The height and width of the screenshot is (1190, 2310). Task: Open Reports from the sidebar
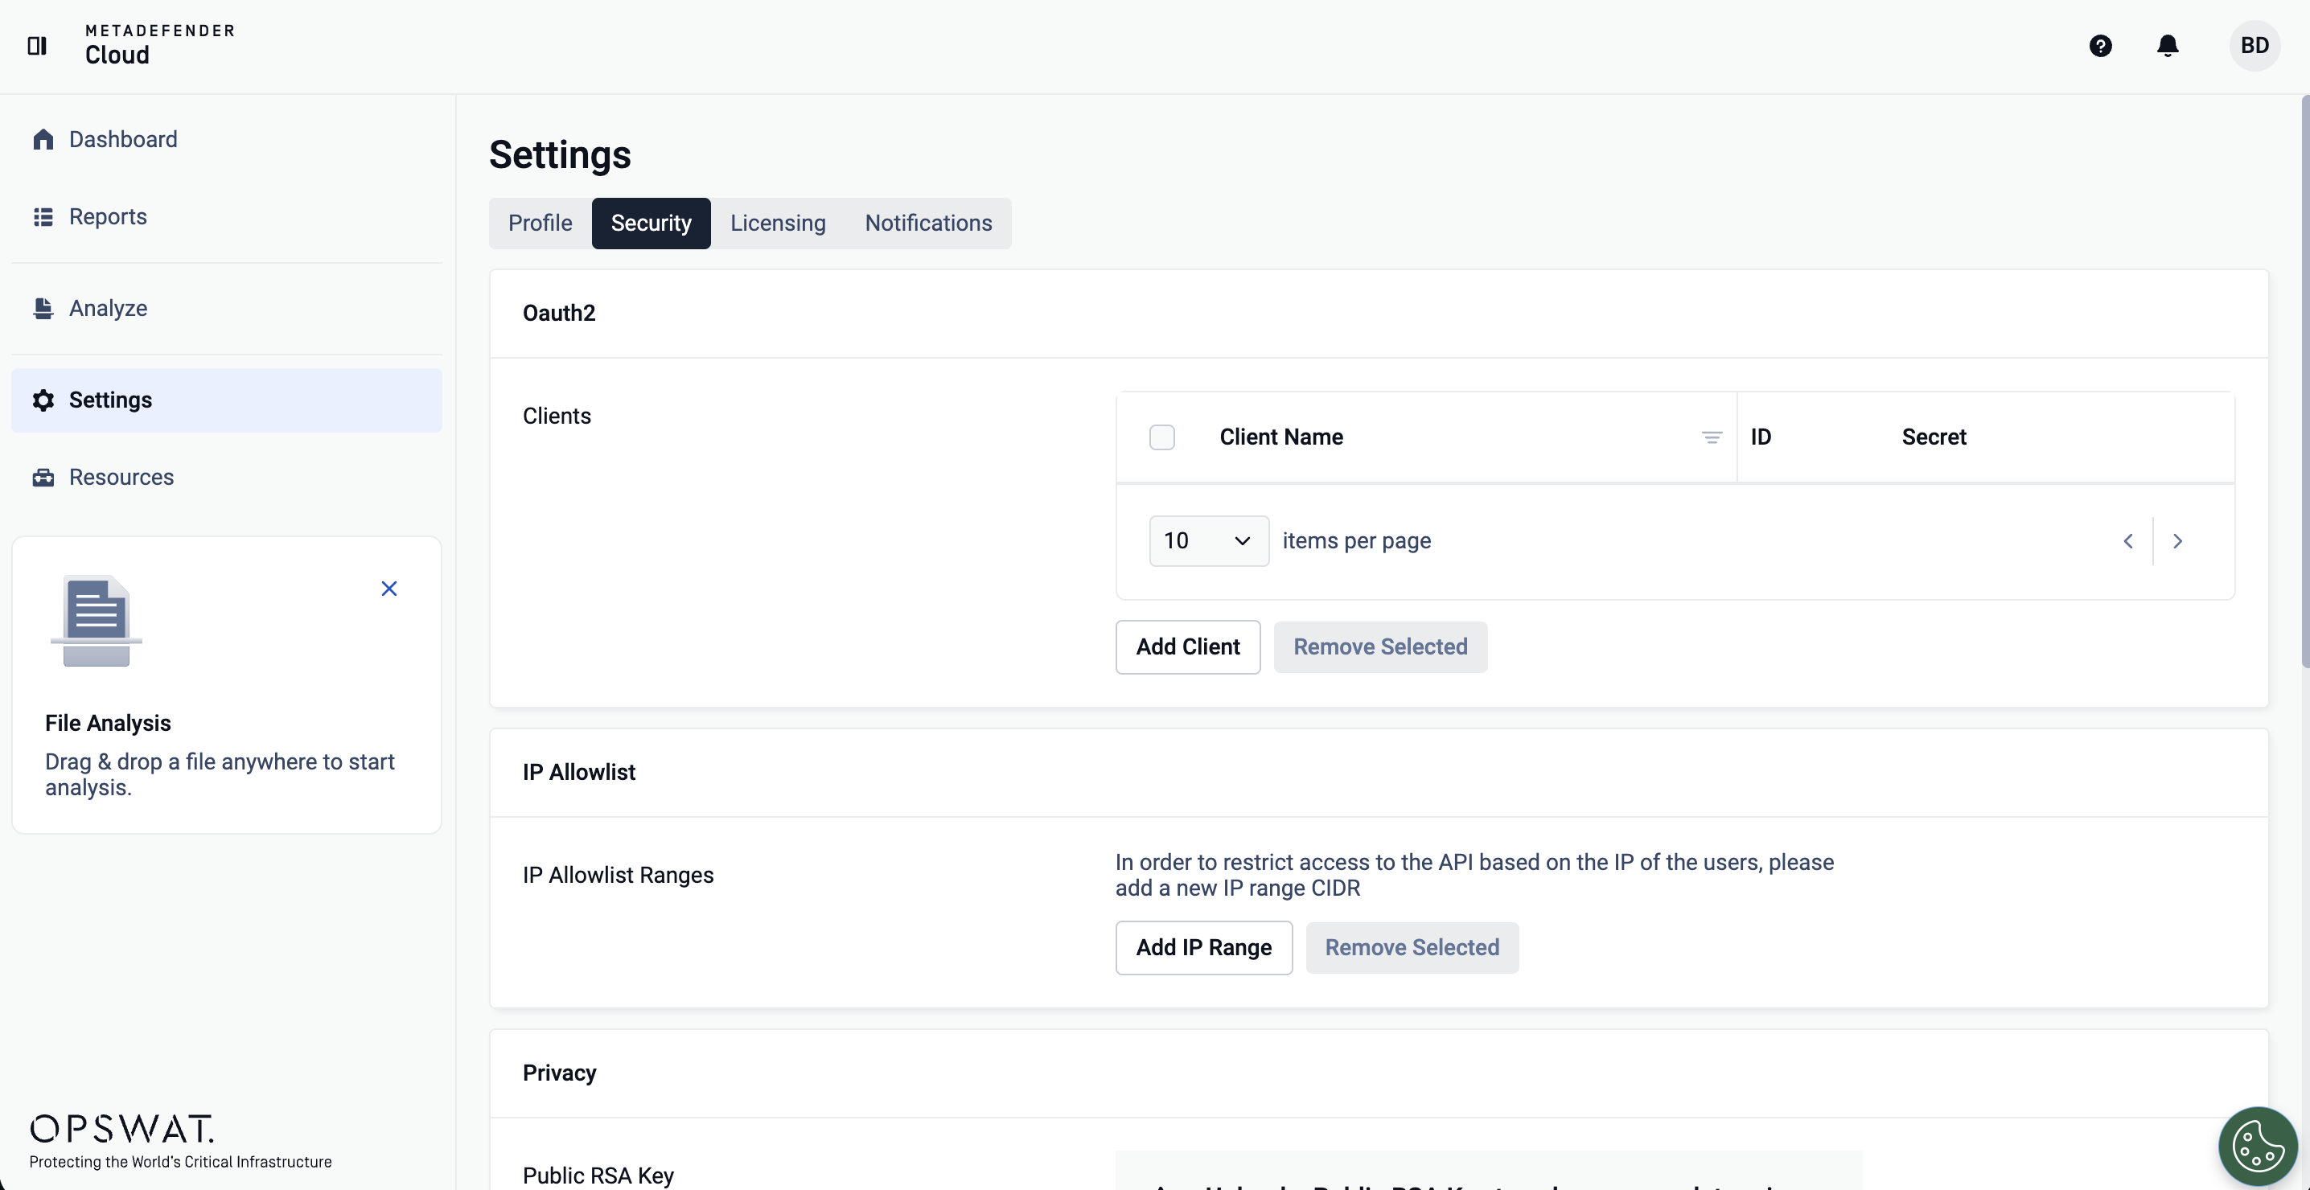(108, 216)
